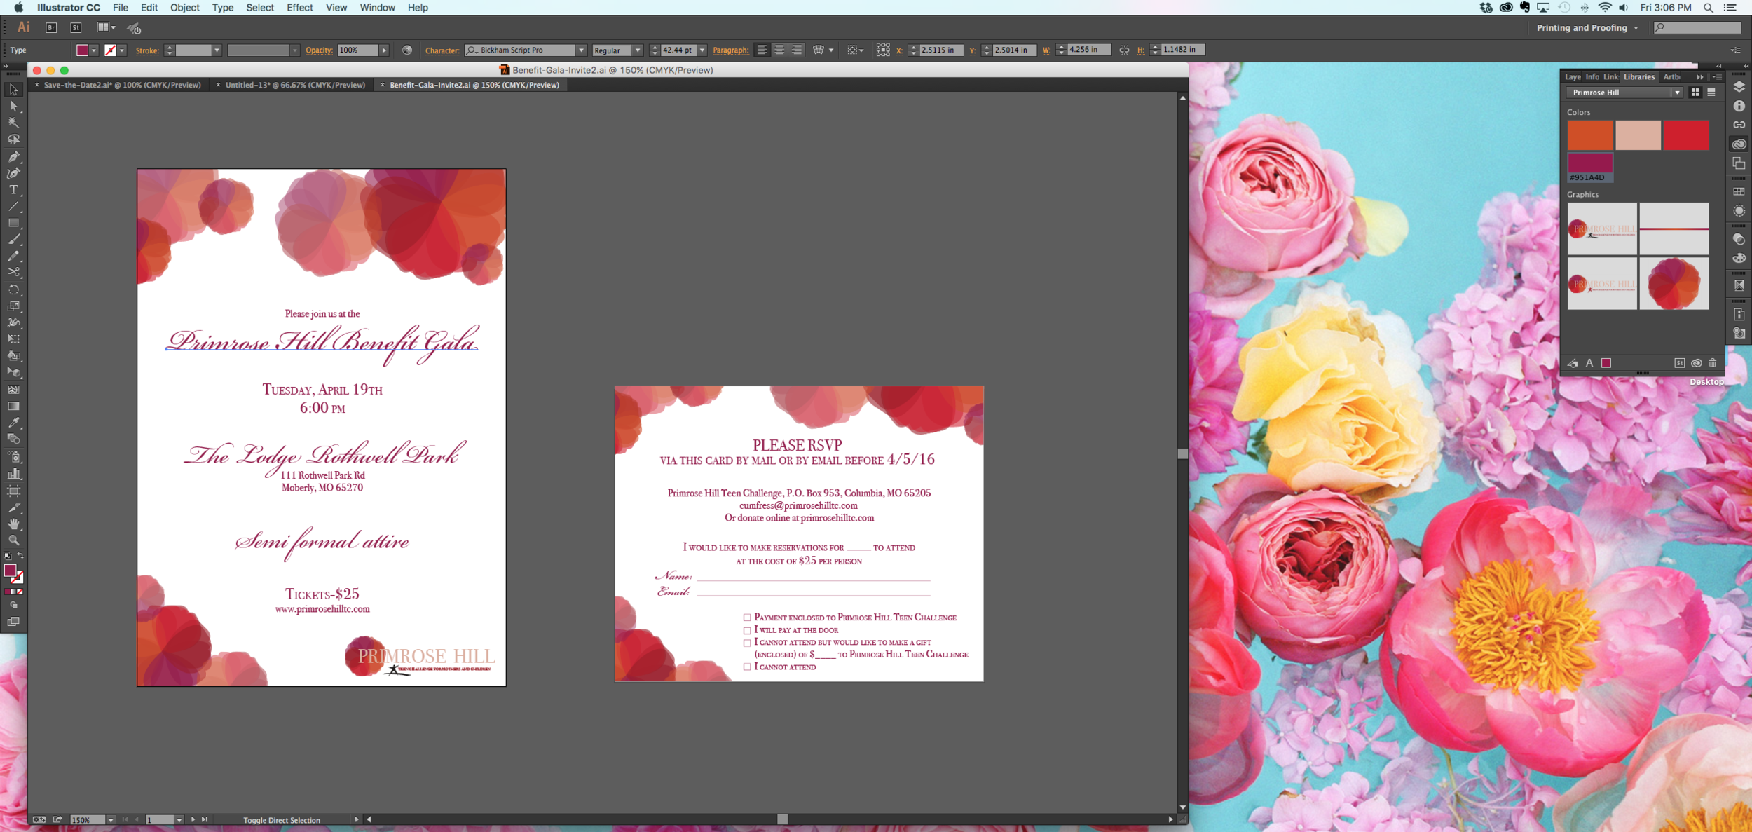Click the Stroke label link
Viewport: 1752px width, 832px height.
[147, 50]
